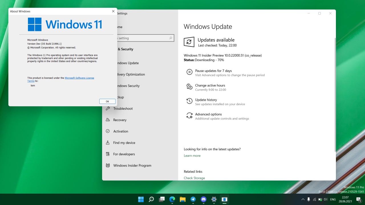This screenshot has width=365, height=205.
Task: Open taskbar Search
Action: click(151, 199)
